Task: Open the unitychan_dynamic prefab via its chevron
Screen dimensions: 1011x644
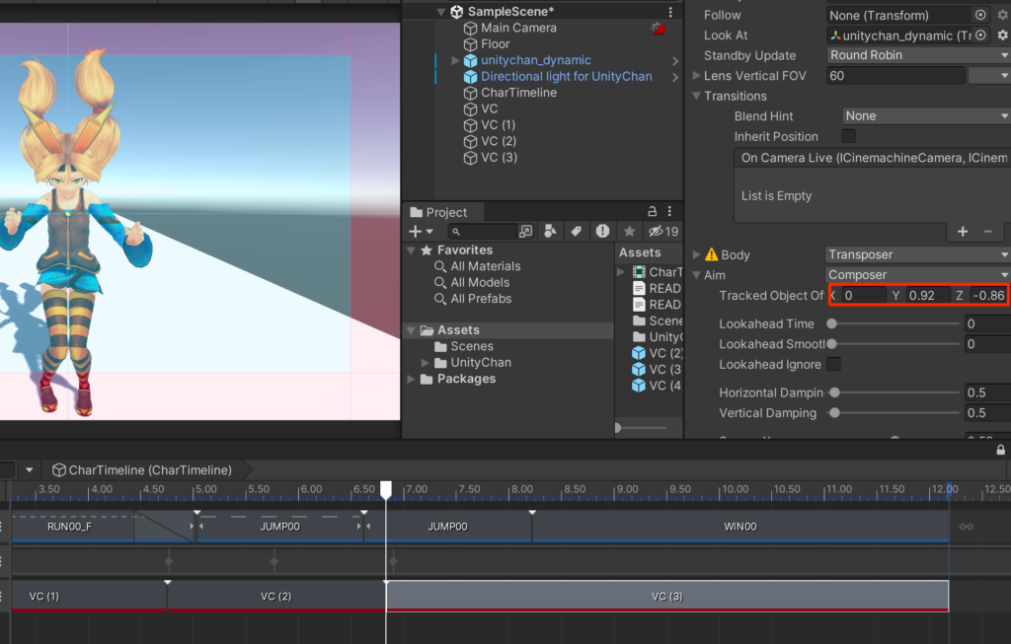Action: coord(675,61)
